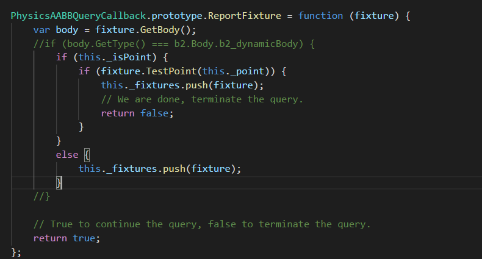Click the '//}' commented brace line
The width and height of the screenshot is (482, 259).
(42, 197)
